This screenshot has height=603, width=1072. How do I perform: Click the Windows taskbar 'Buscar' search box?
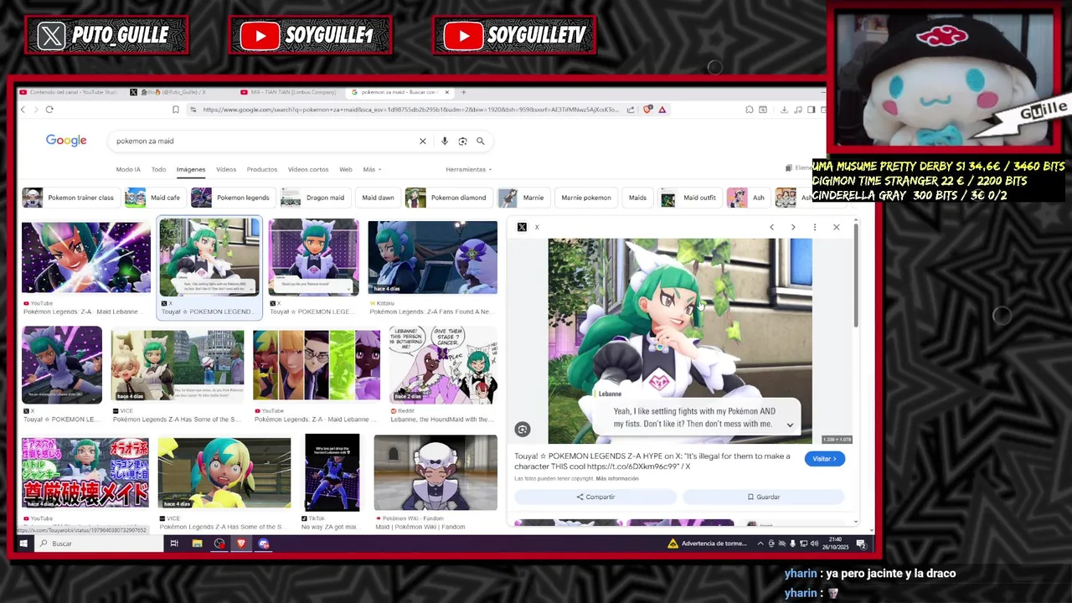click(x=100, y=544)
